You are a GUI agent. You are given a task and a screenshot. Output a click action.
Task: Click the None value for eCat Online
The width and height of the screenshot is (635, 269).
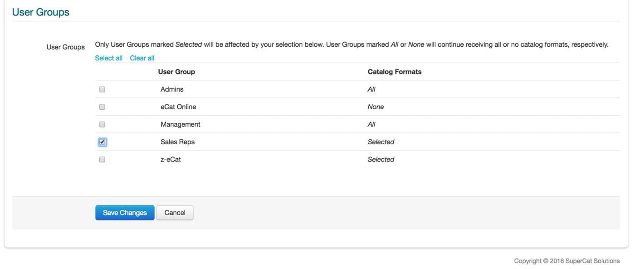tap(376, 107)
